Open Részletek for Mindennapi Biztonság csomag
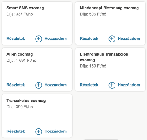Viewport: 147px width, 140px height. click(x=89, y=39)
